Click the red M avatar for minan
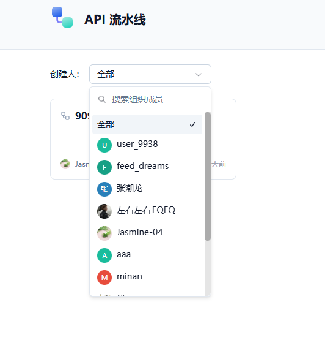 coord(104,278)
